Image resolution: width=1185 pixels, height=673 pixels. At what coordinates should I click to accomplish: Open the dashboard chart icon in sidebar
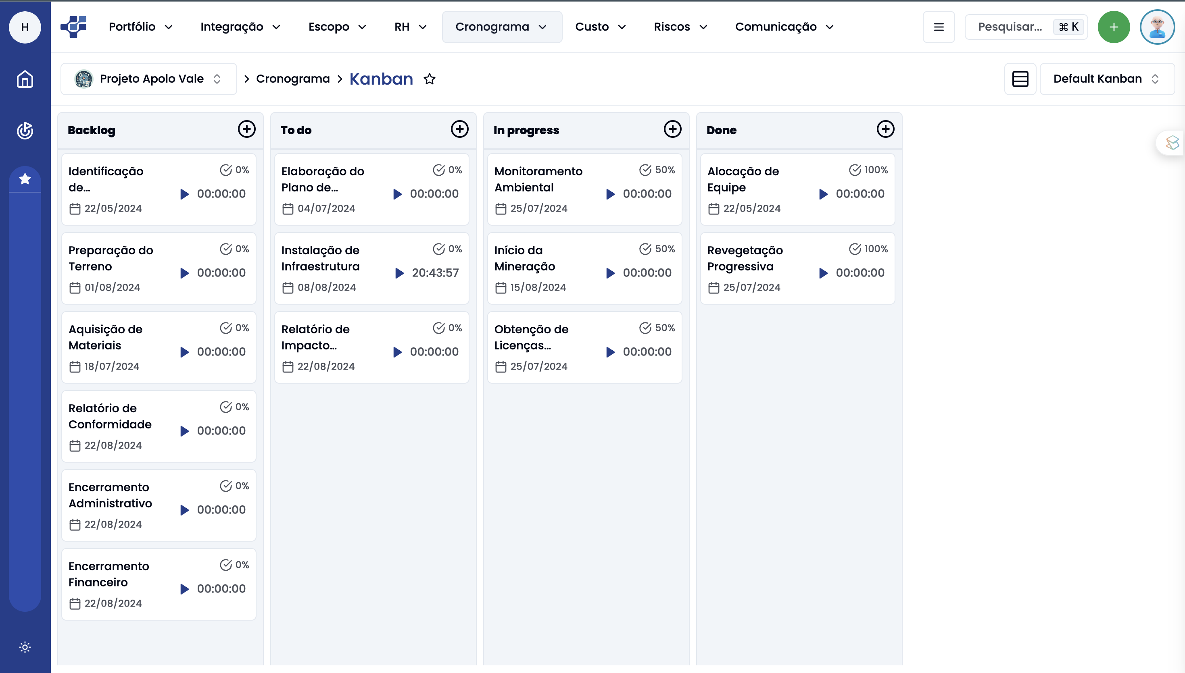(x=25, y=130)
